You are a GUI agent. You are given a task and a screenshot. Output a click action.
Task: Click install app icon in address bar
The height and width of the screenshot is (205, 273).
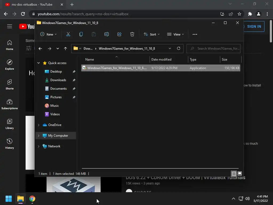pos(222,14)
